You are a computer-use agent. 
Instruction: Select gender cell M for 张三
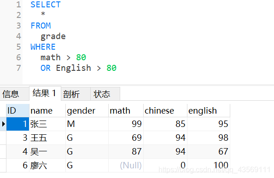coord(87,124)
